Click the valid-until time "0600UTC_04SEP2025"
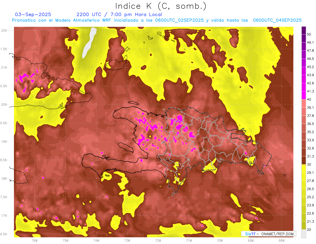The image size is (316, 244). coord(277,20)
